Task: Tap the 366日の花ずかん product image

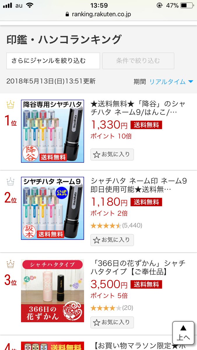Action: (53, 290)
